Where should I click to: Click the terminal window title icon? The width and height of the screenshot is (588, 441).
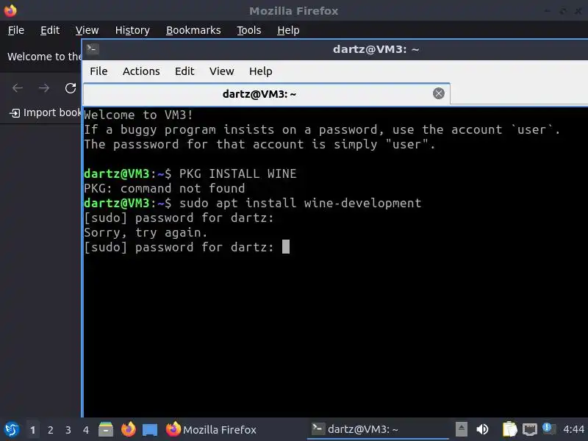tap(93, 49)
